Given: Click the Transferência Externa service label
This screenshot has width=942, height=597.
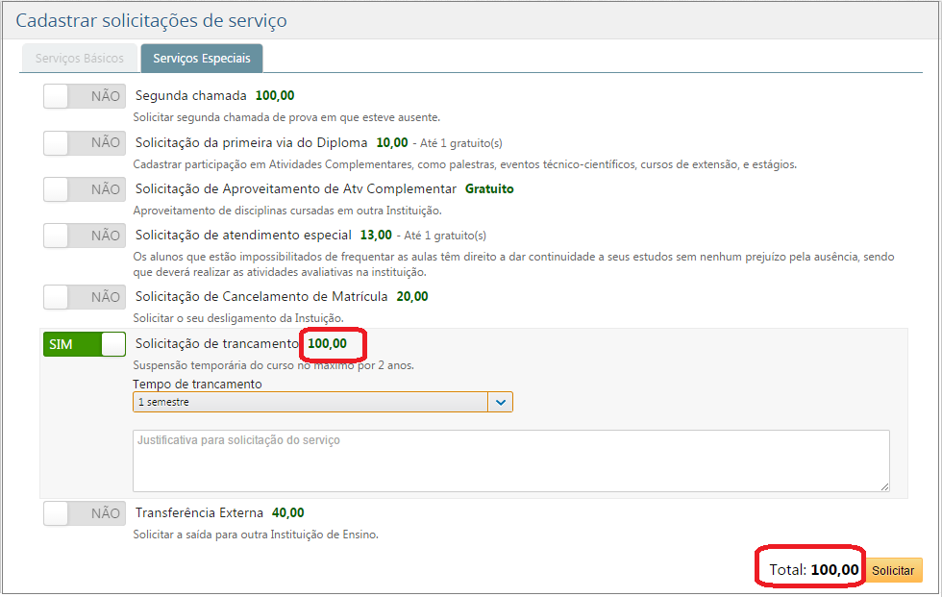Looking at the screenshot, I should 201,512.
